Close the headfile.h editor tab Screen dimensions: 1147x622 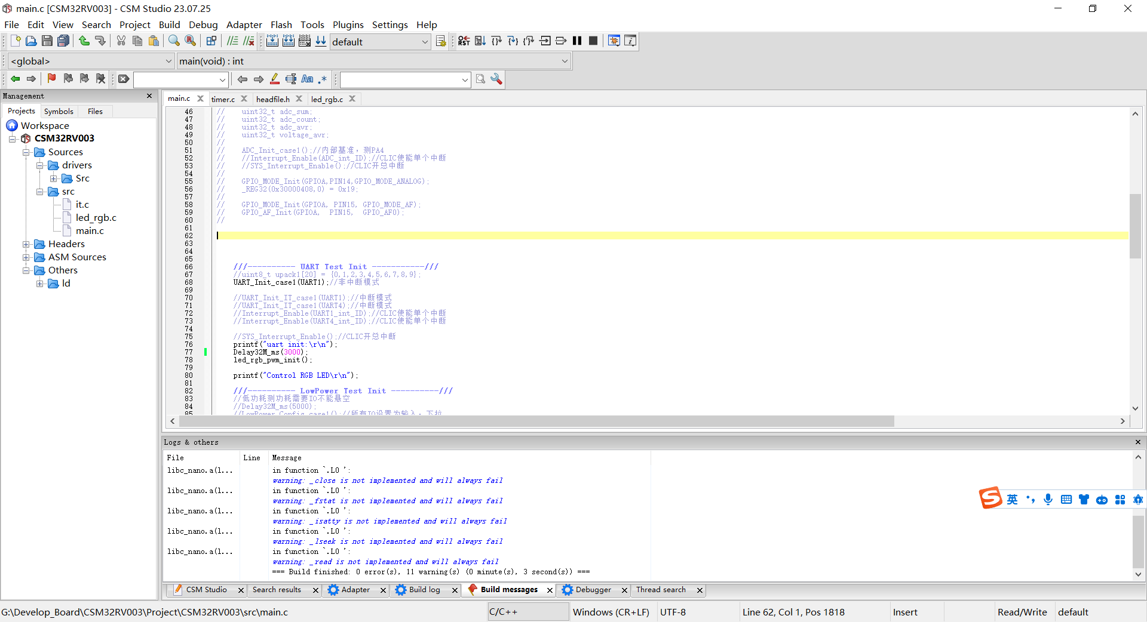(x=299, y=99)
